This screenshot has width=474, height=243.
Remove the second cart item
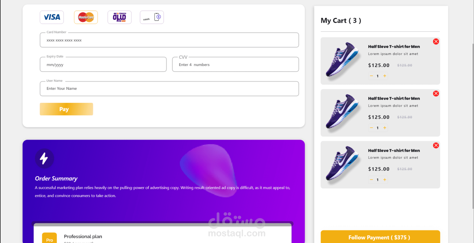point(436,93)
